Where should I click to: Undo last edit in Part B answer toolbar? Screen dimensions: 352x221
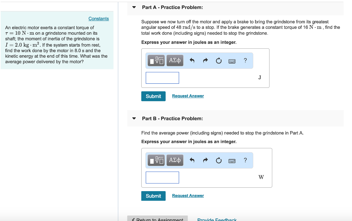[192, 160]
